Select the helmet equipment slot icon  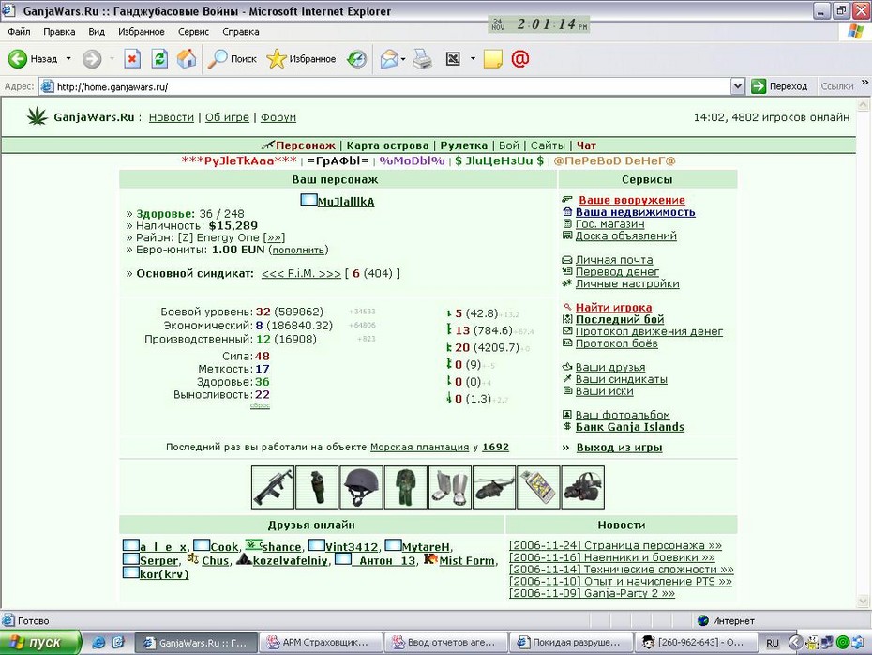[x=362, y=487]
